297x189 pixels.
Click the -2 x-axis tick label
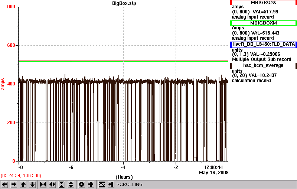point(176,167)
